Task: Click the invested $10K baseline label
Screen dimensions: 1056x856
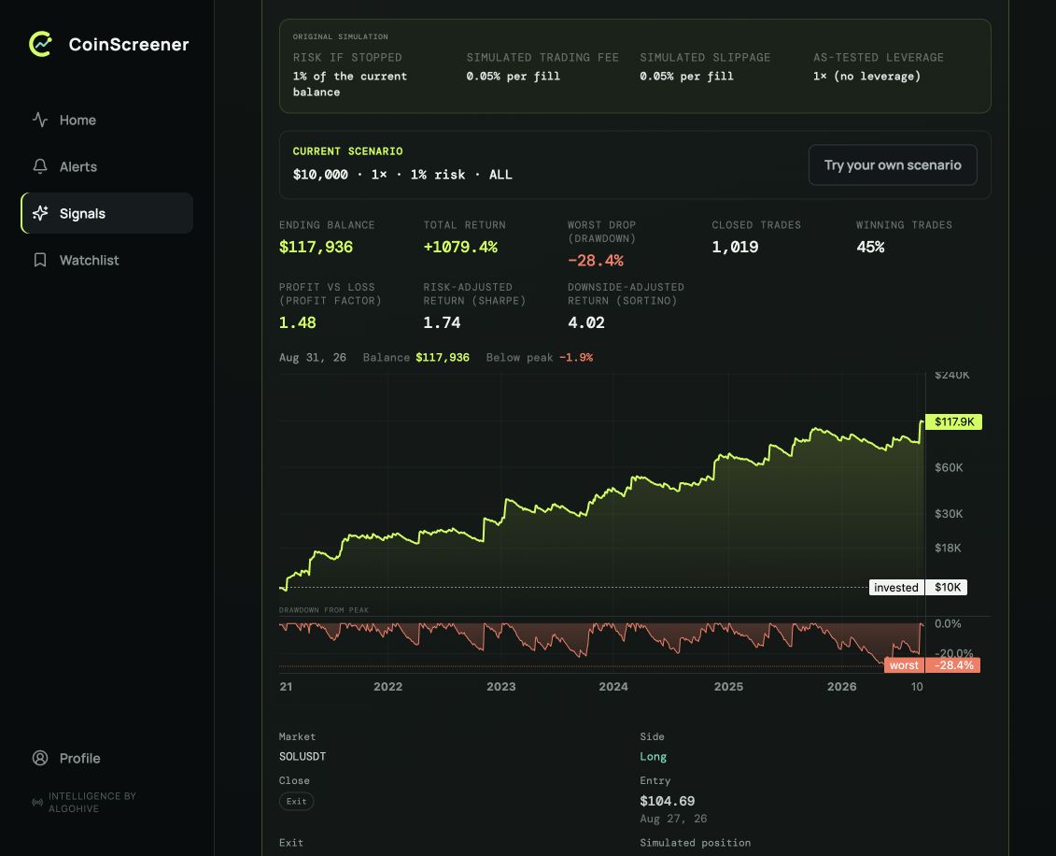Action: pyautogui.click(x=918, y=587)
